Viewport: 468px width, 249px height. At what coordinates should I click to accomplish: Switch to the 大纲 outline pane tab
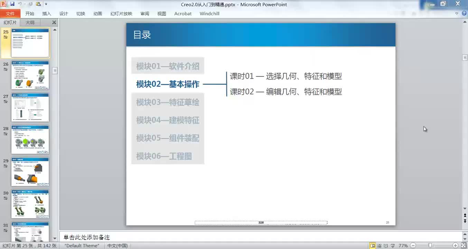30,22
